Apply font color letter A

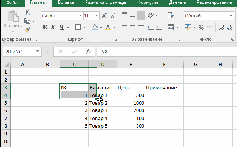pos(108,27)
